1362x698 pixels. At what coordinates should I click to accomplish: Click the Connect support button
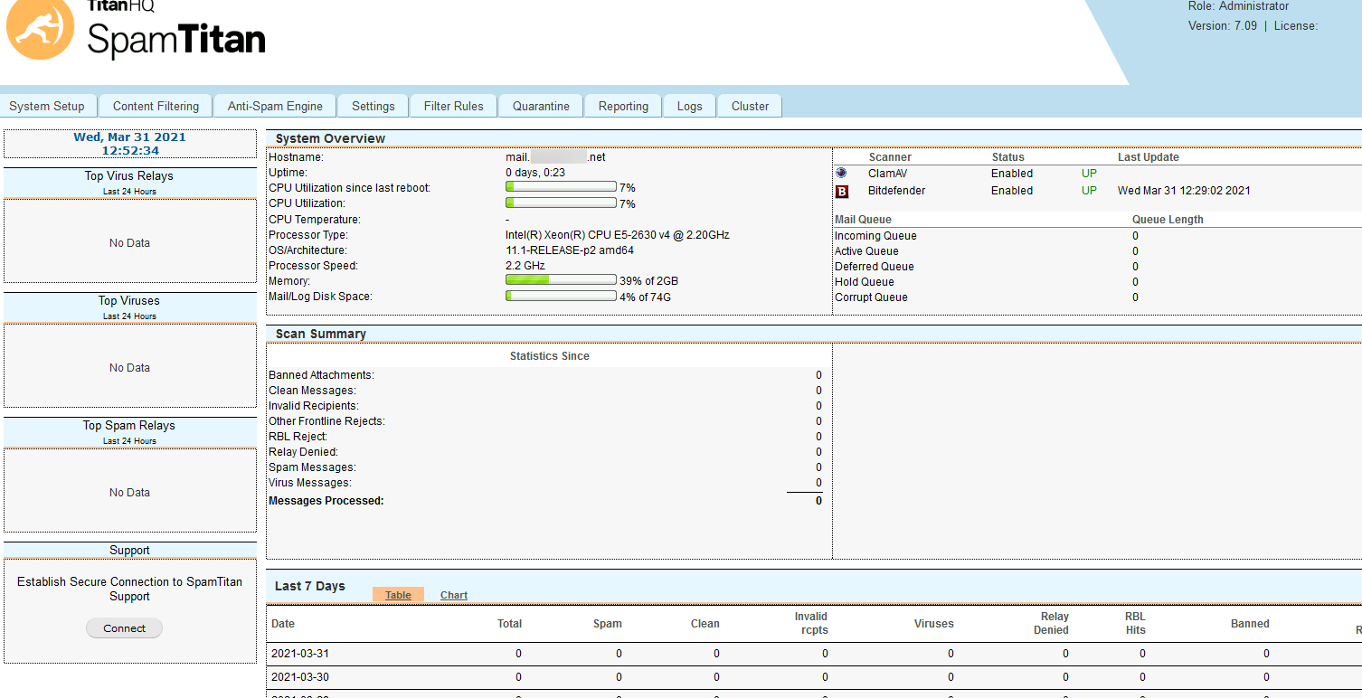click(x=124, y=628)
